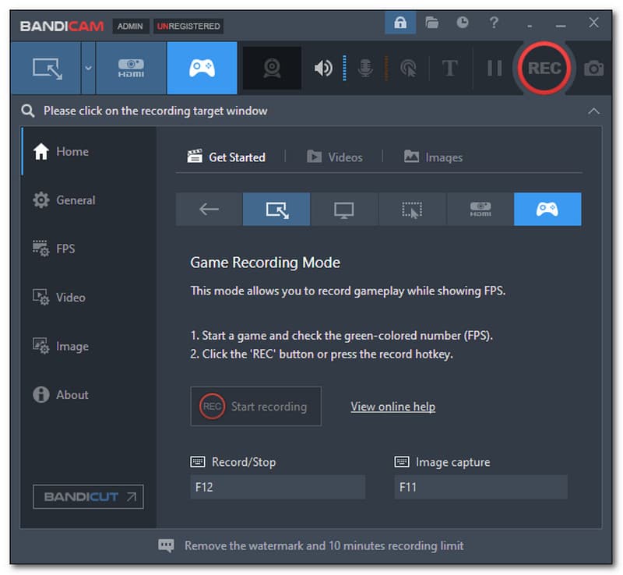This screenshot has width=623, height=575.
Task: Switch to the Images tab
Action: 433,157
